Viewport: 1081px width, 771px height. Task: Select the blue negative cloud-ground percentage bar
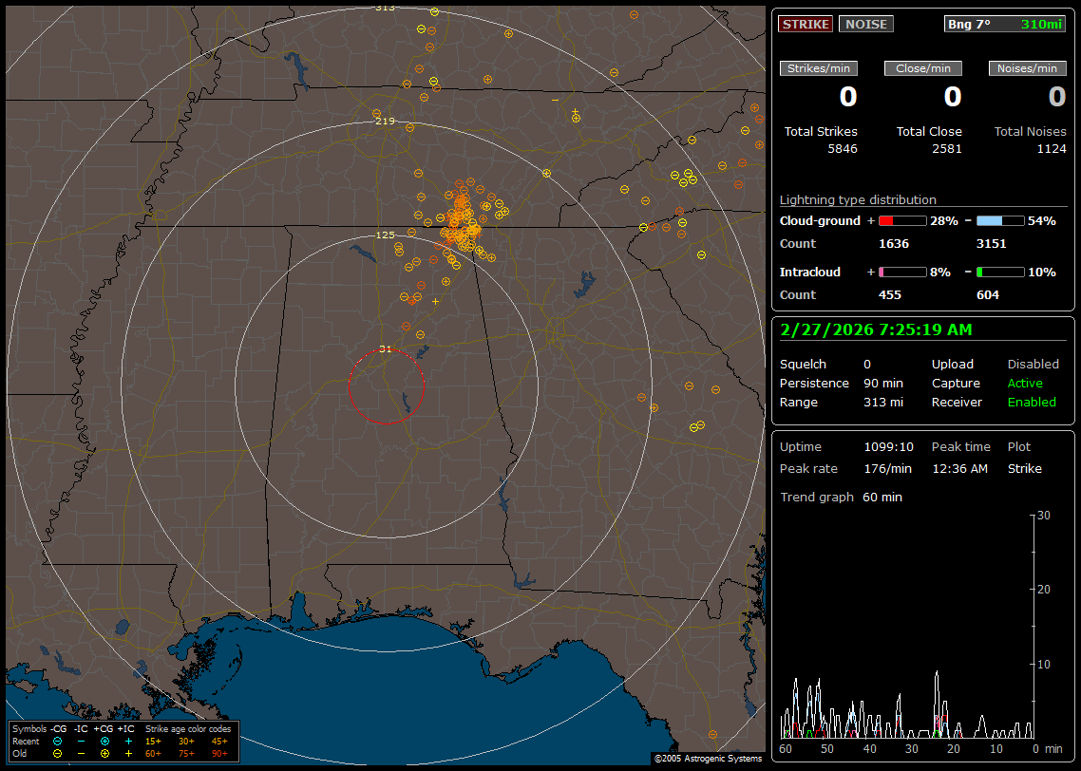(1000, 220)
